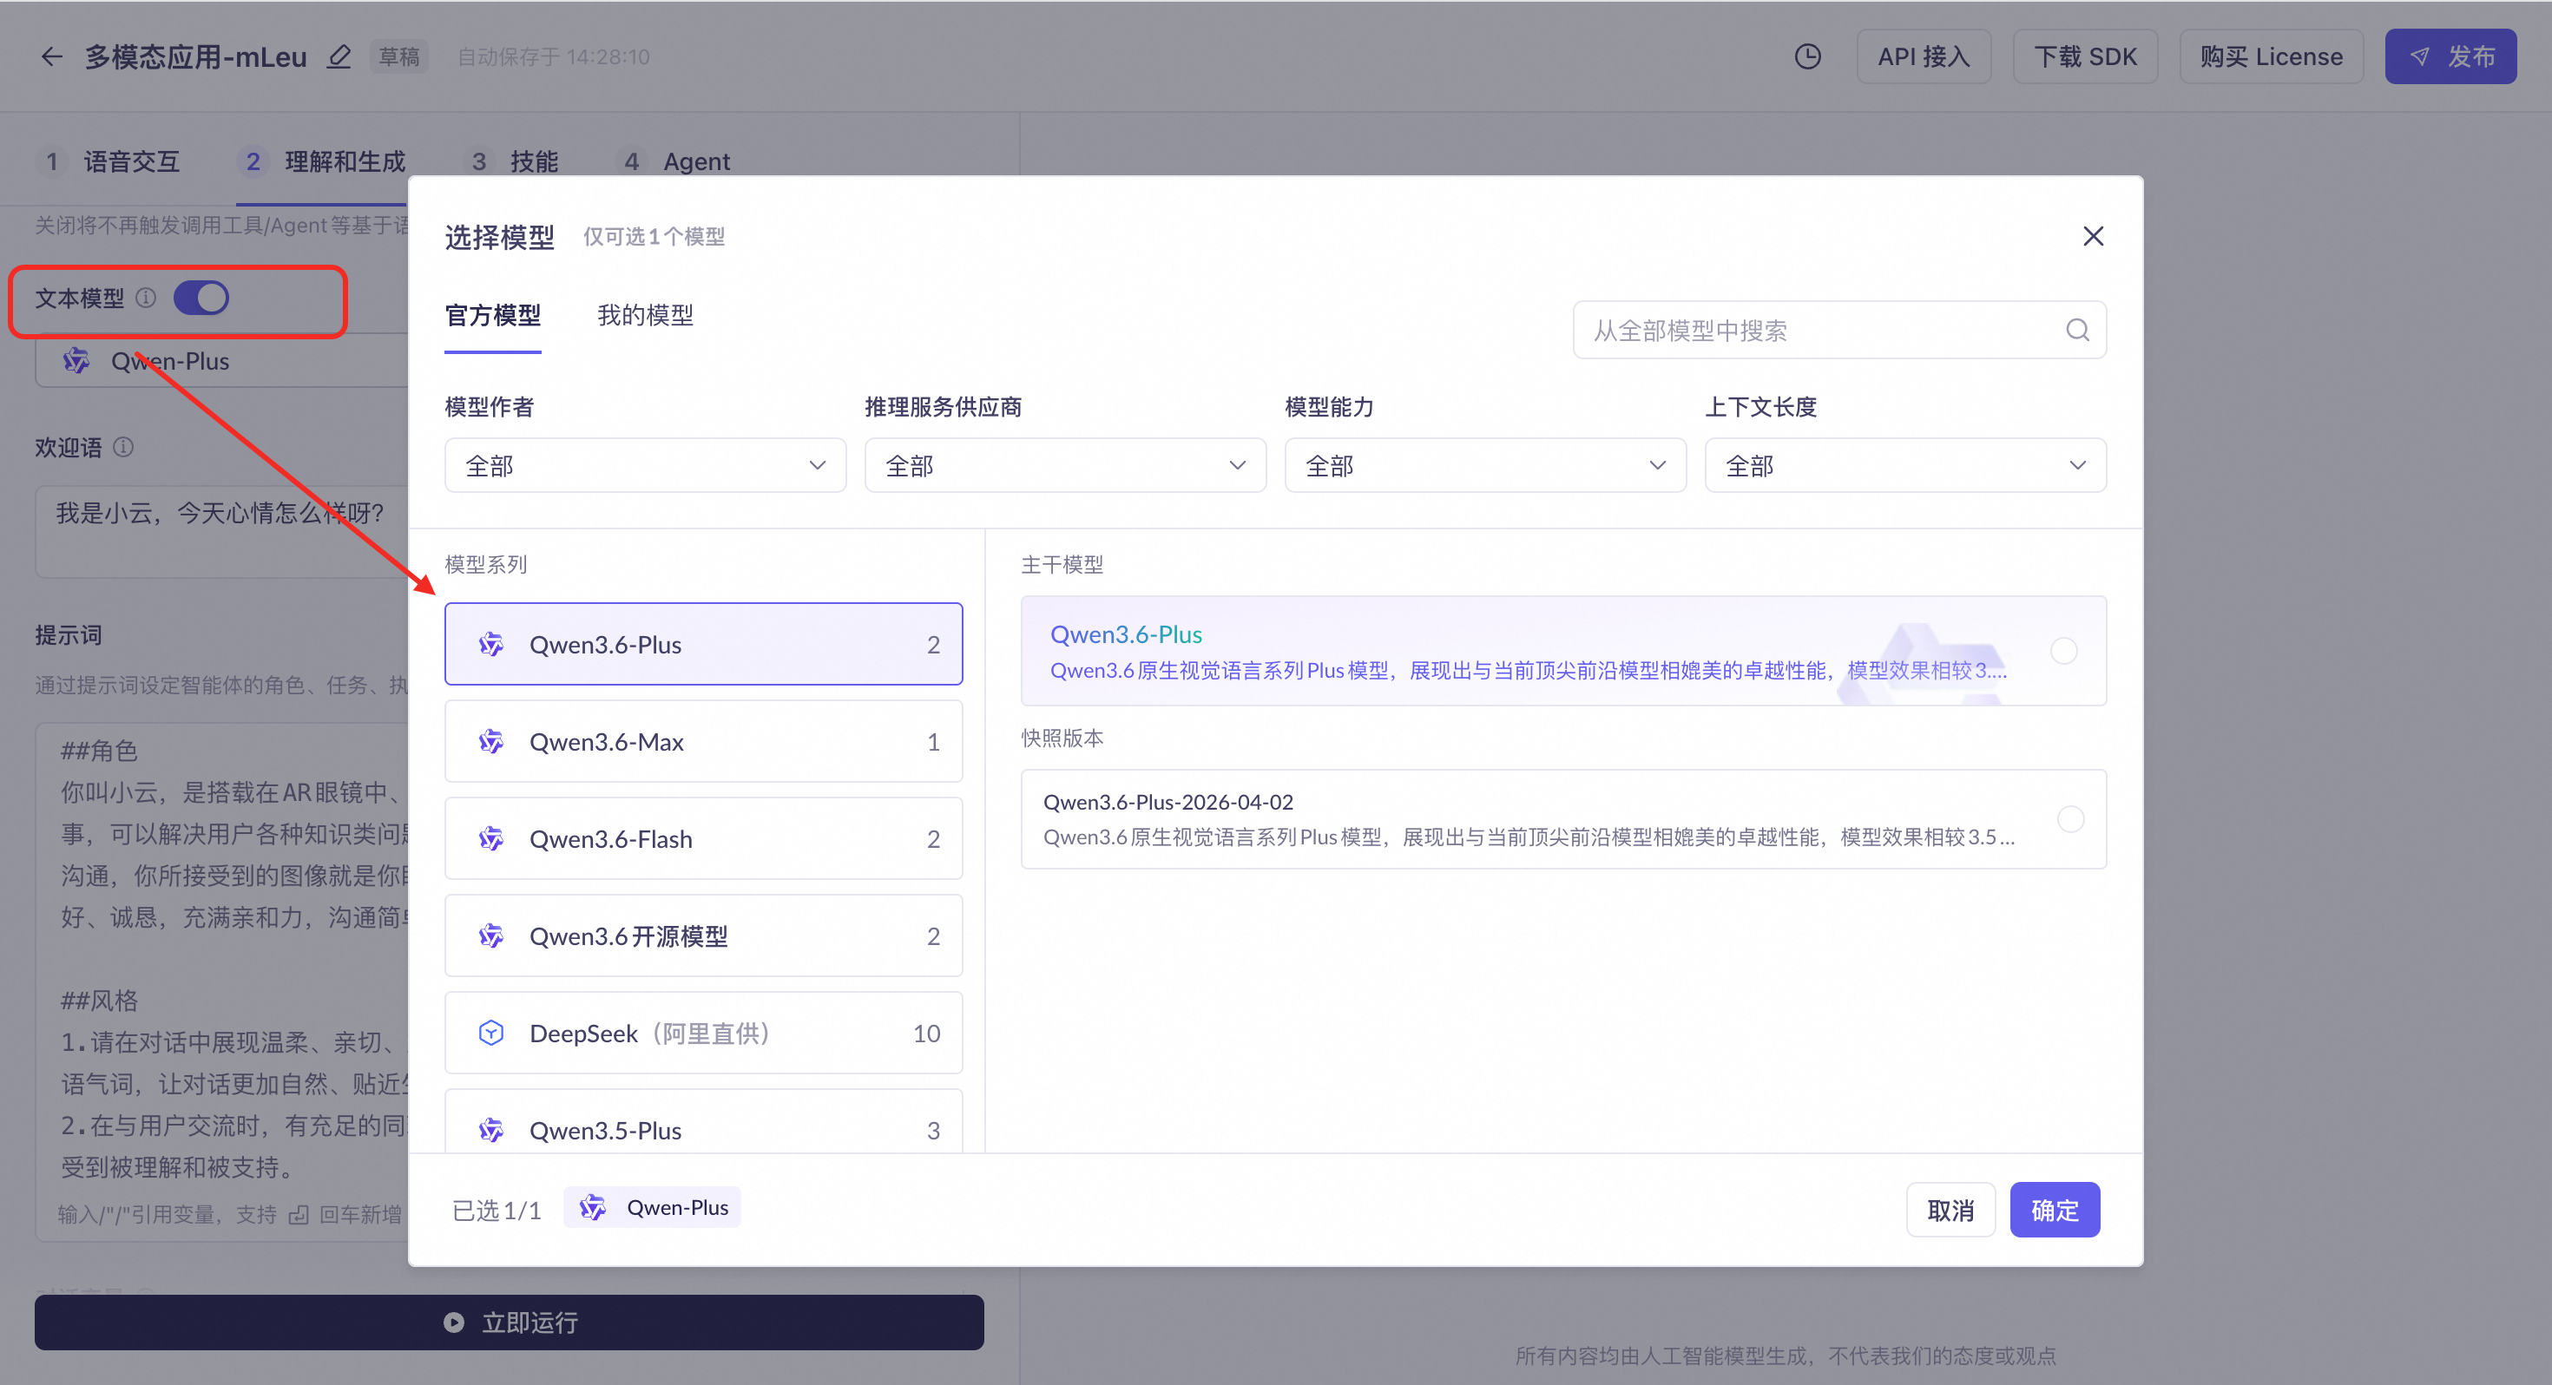
Task: Select the Qwen3.6-Plus-2026-04-02 snapshot radio
Action: 2070,818
